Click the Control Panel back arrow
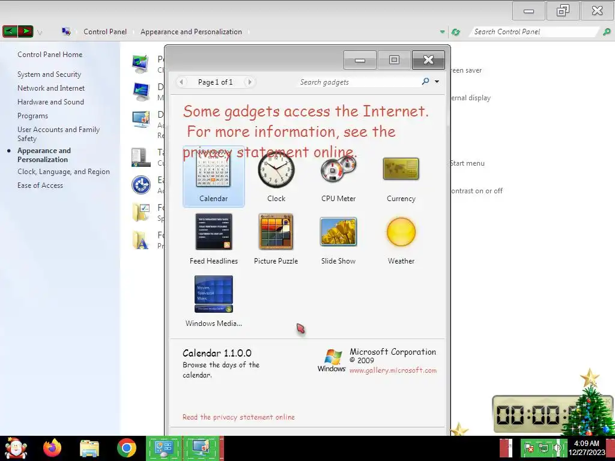This screenshot has width=615, height=461. [10, 31]
